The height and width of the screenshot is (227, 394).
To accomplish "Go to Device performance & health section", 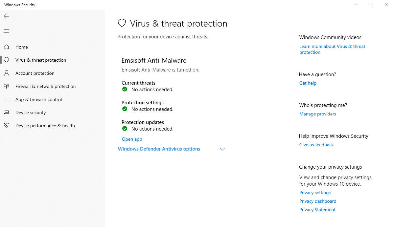I will [x=45, y=126].
